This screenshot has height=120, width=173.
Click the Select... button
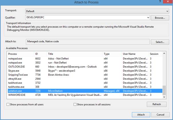(160, 42)
